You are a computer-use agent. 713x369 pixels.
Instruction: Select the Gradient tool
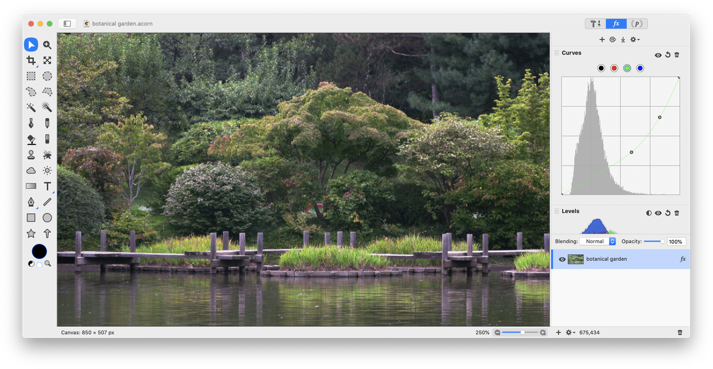31,186
